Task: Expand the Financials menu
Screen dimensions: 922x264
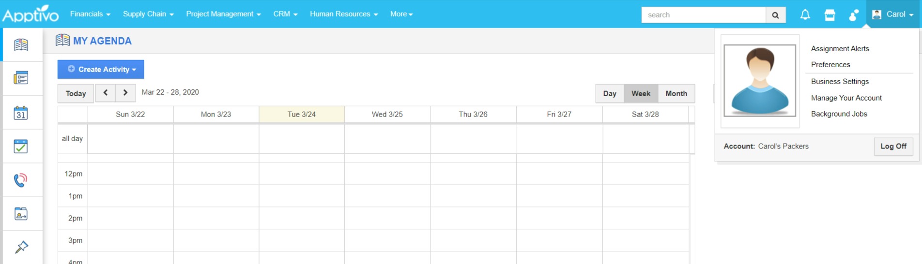Action: pos(90,14)
